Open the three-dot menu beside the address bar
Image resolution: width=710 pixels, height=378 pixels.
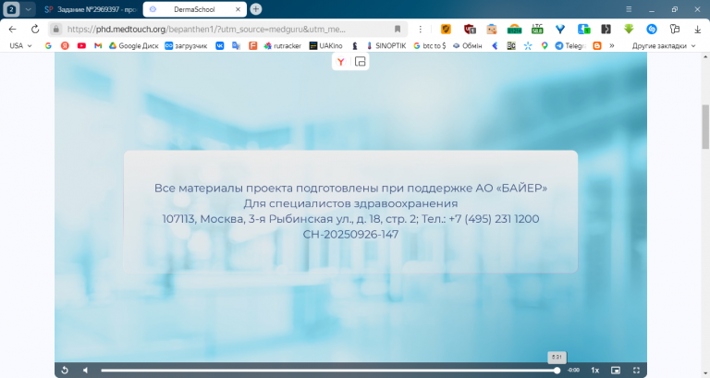coord(421,29)
